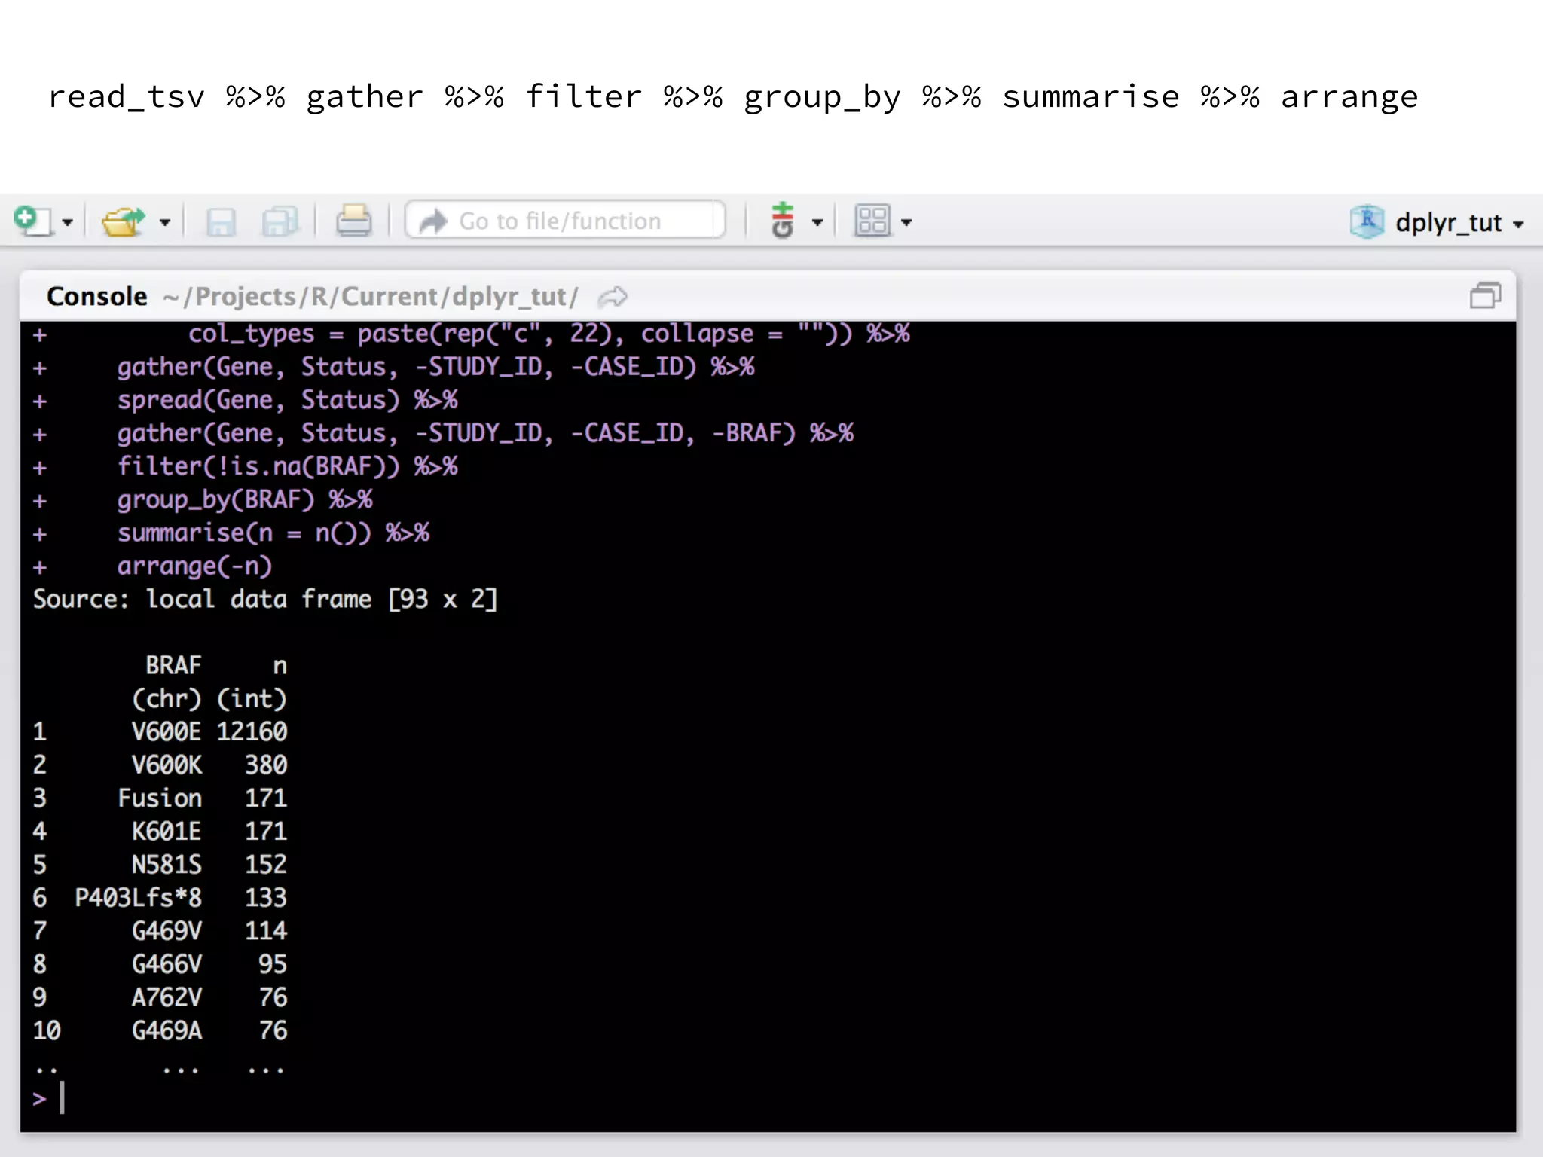Open the panes layout dropdown arrow

906,223
